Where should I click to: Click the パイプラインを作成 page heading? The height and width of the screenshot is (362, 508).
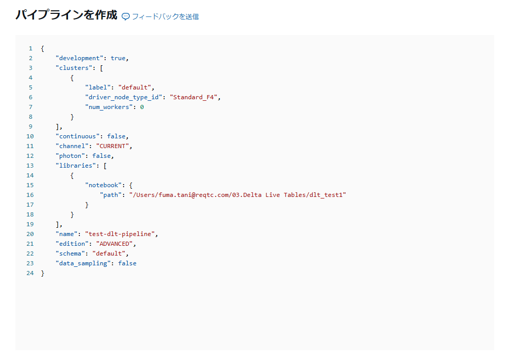click(66, 15)
